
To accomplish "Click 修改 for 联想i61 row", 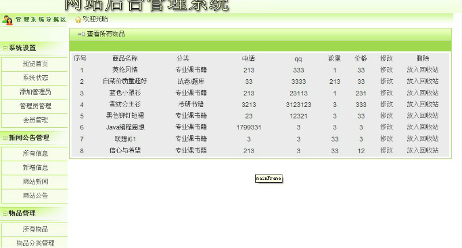I will click(386, 139).
